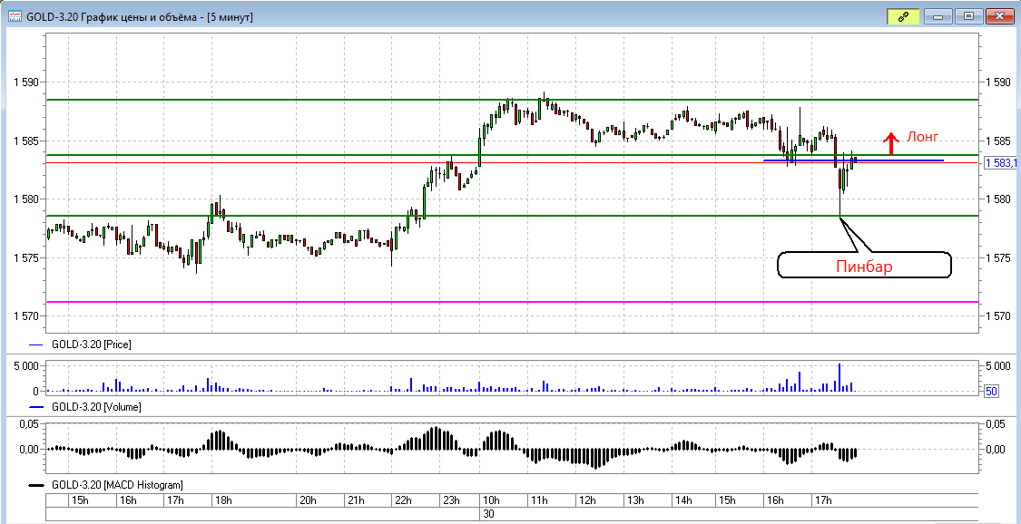This screenshot has width=1021, height=524.
Task: Click the 21h time axis label
Action: tap(355, 500)
